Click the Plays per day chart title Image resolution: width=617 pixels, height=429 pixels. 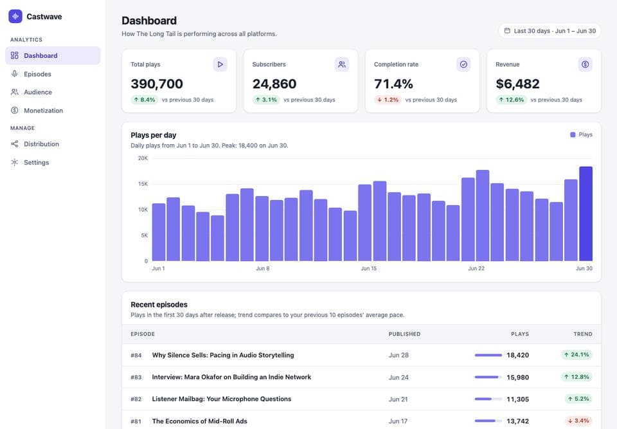(154, 135)
